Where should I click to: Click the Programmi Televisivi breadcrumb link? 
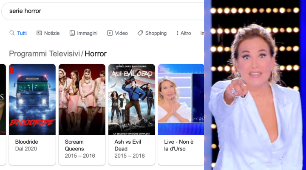click(x=45, y=54)
